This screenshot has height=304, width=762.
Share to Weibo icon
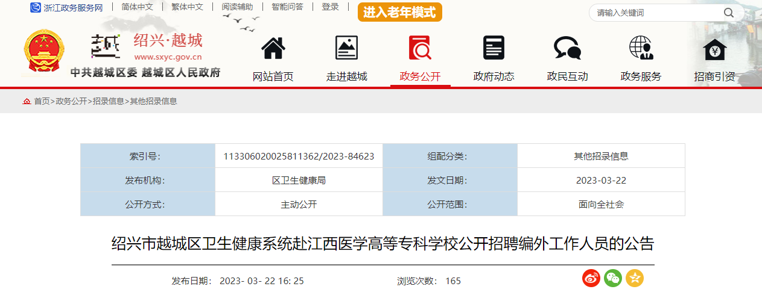[x=591, y=278]
